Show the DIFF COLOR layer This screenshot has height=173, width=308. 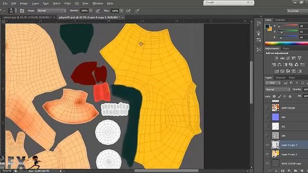(267, 108)
